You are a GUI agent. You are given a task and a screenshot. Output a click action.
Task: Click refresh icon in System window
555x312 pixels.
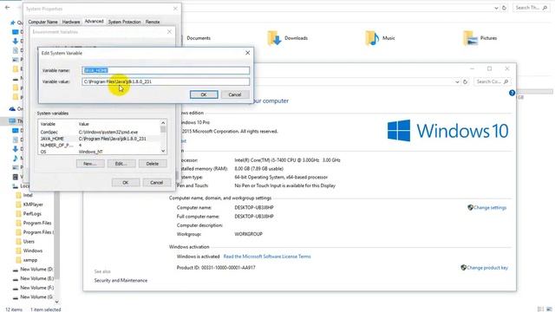(465, 81)
